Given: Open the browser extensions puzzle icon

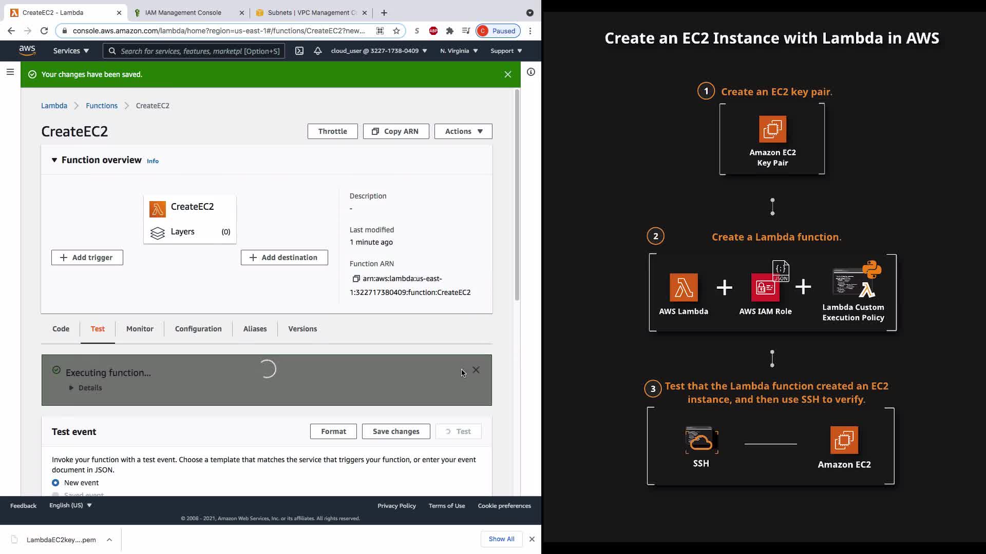Looking at the screenshot, I should [x=450, y=31].
